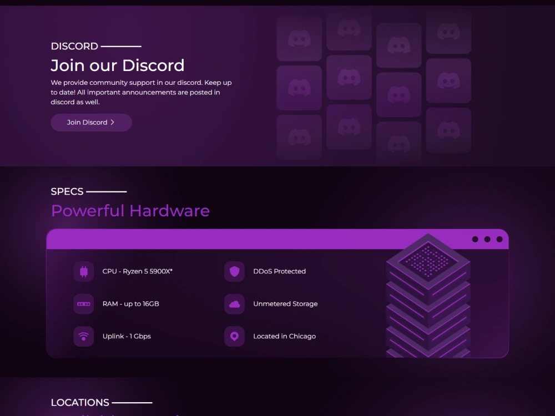
Task: Click the server stack illustration
Action: pyautogui.click(x=428, y=296)
